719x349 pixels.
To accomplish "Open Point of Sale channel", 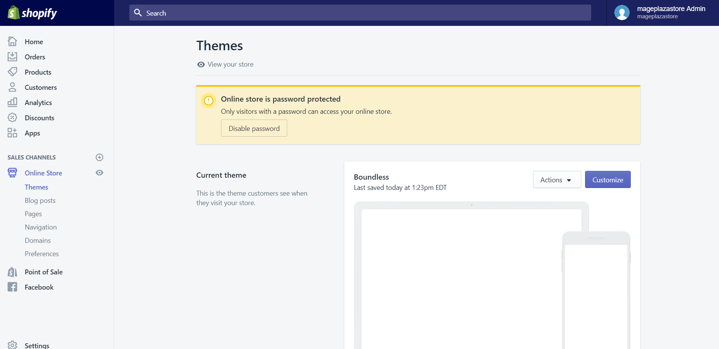I will [44, 272].
